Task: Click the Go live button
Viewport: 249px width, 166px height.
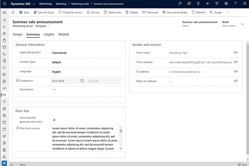Action: [x=93, y=12]
